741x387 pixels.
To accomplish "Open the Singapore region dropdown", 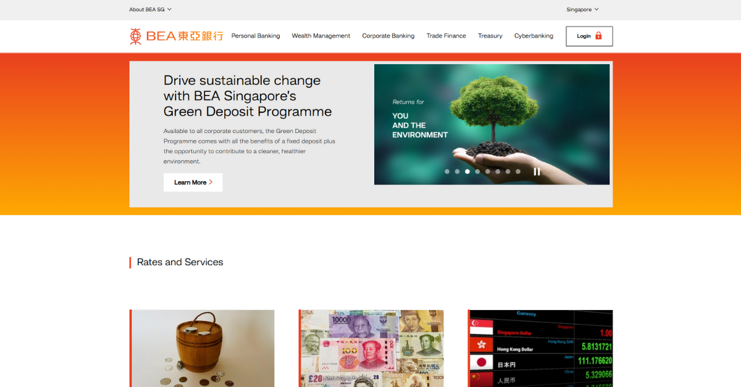I will click(x=582, y=9).
